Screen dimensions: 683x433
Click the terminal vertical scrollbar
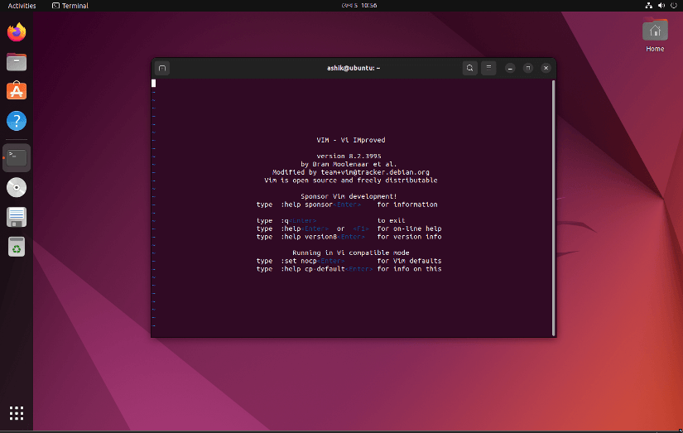click(554, 208)
